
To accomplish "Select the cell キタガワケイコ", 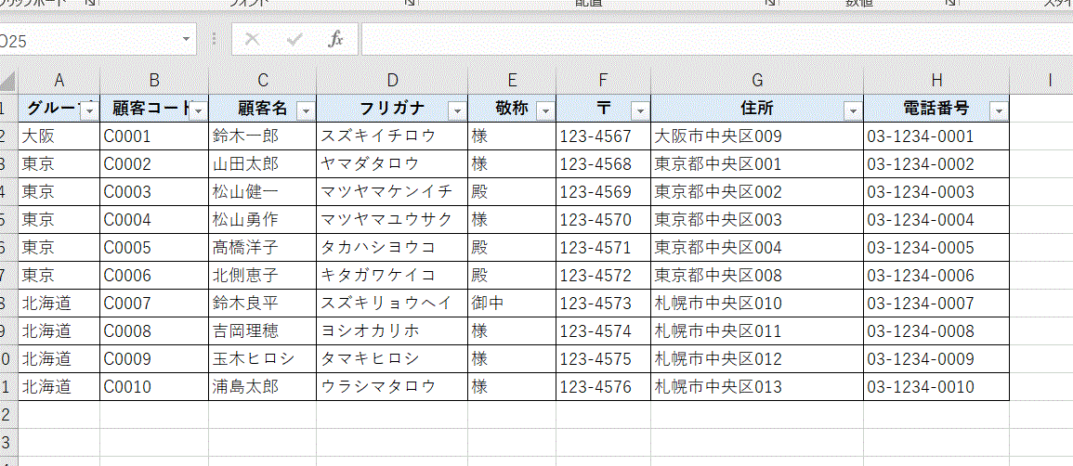I will click(x=392, y=275).
